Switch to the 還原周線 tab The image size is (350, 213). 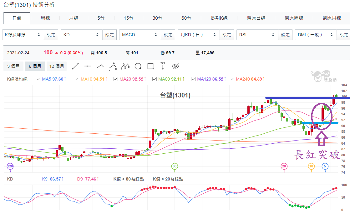294,18
